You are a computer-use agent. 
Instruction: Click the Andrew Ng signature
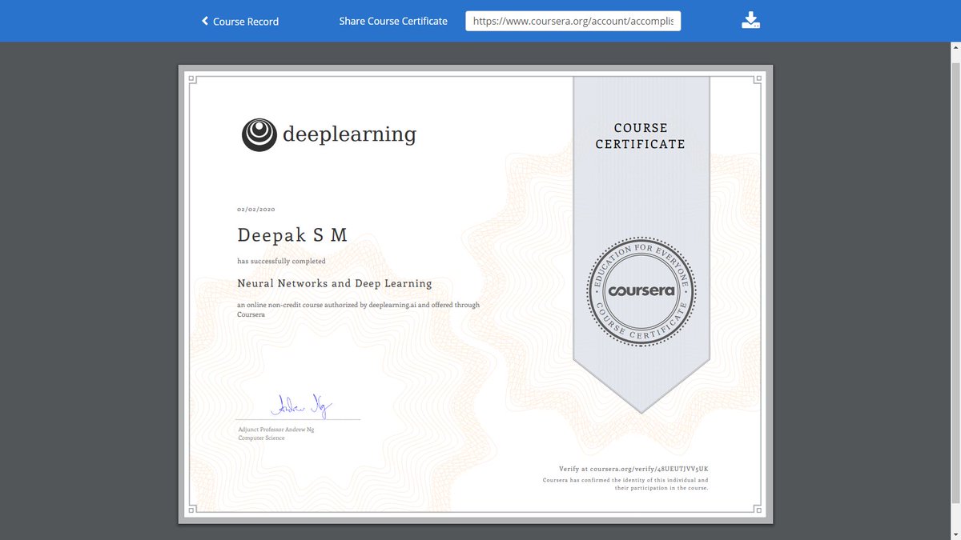[300, 406]
